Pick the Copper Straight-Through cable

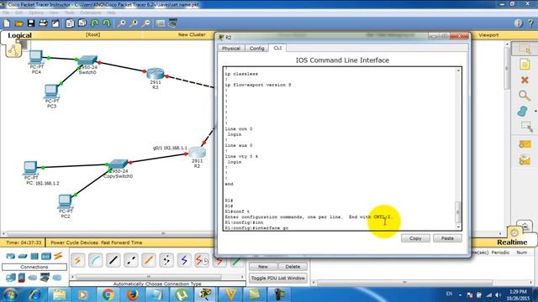113,261
